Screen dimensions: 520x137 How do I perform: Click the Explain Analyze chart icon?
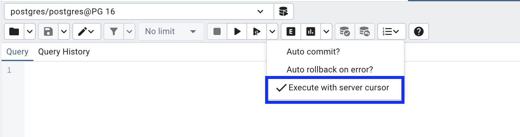coord(311,31)
